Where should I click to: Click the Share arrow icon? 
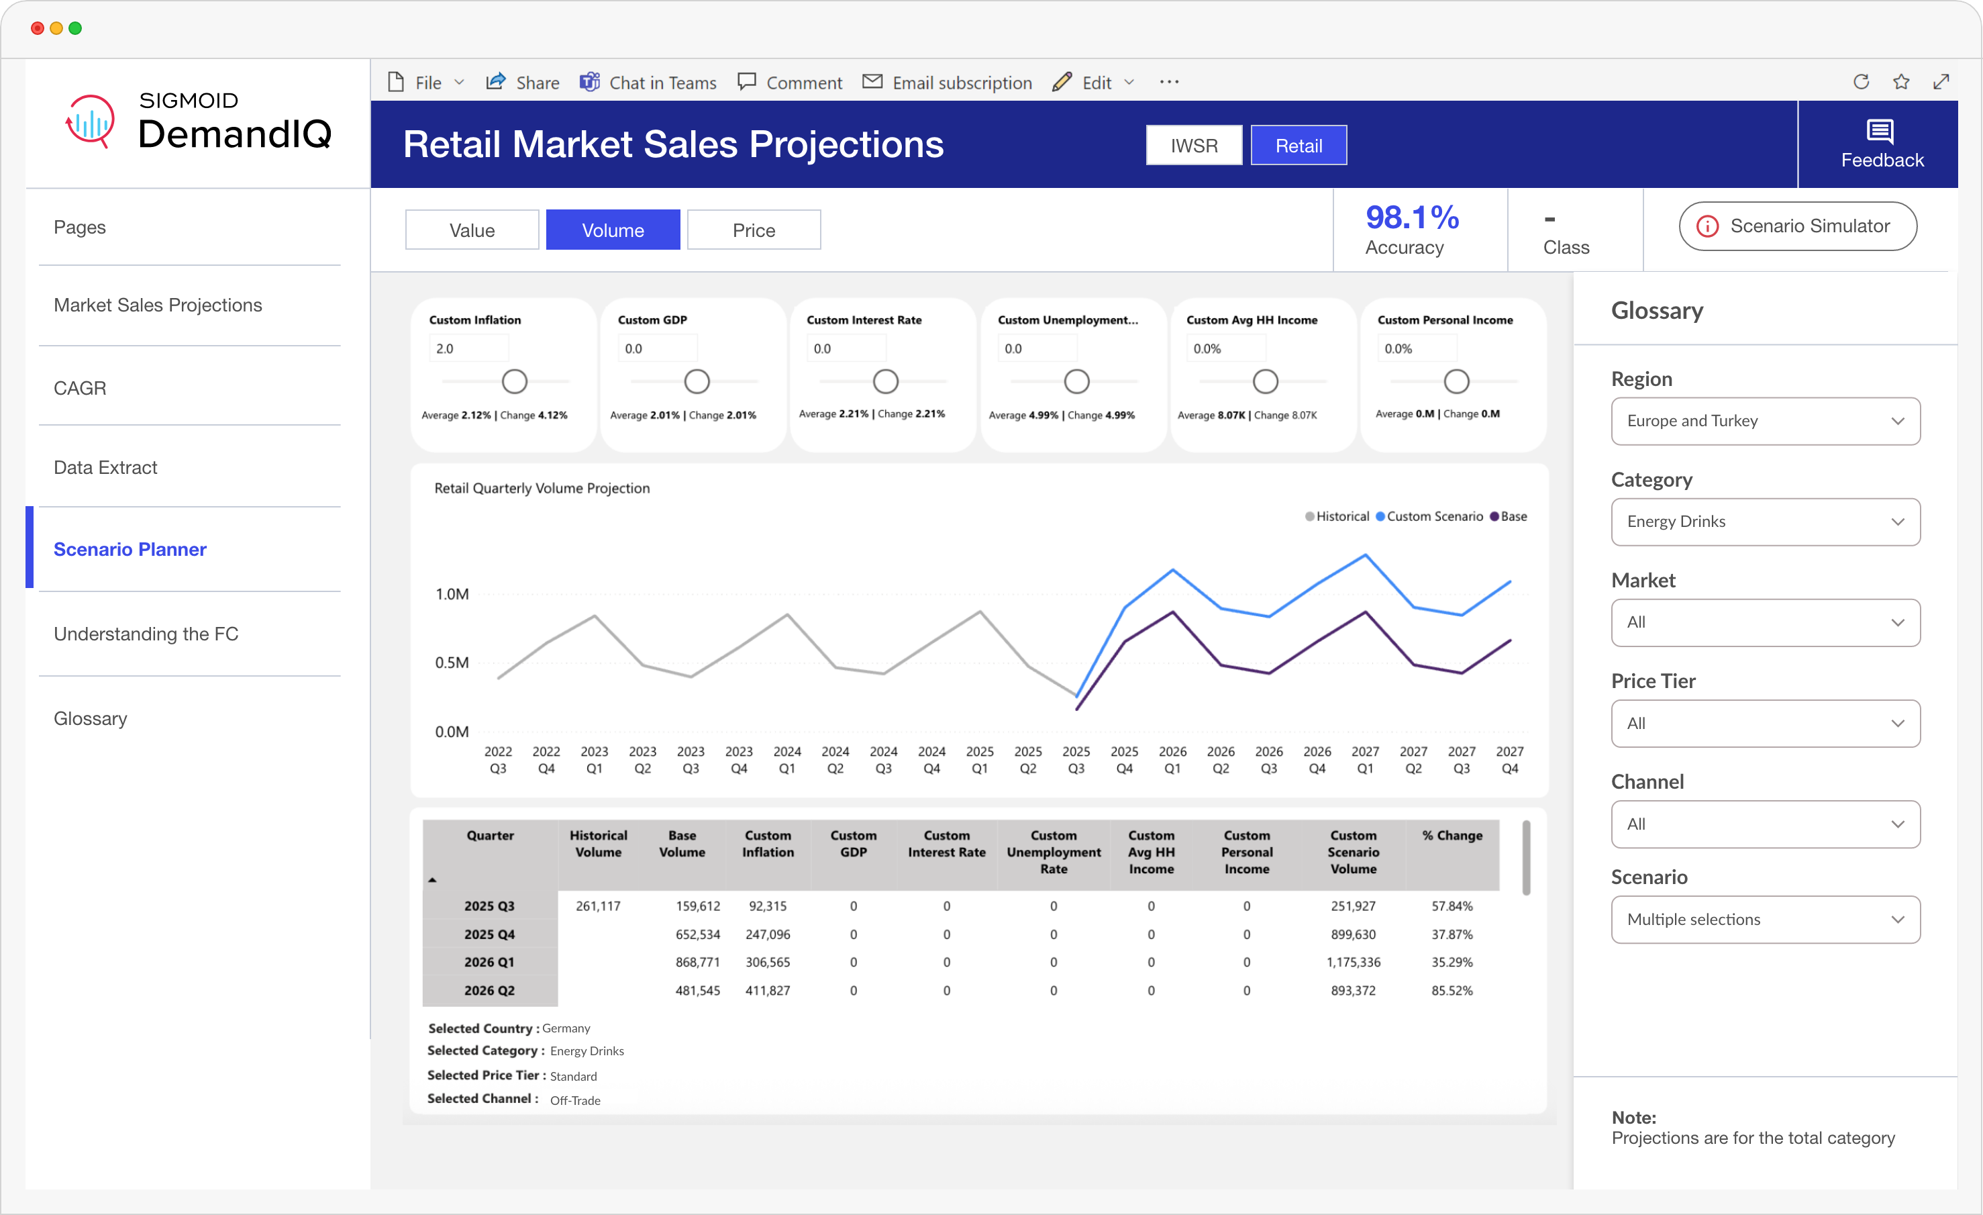point(496,82)
